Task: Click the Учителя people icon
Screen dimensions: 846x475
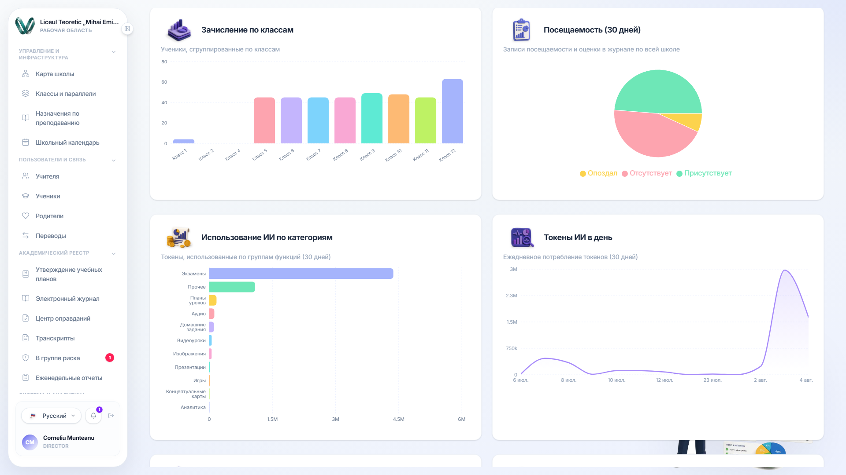Action: click(x=26, y=176)
